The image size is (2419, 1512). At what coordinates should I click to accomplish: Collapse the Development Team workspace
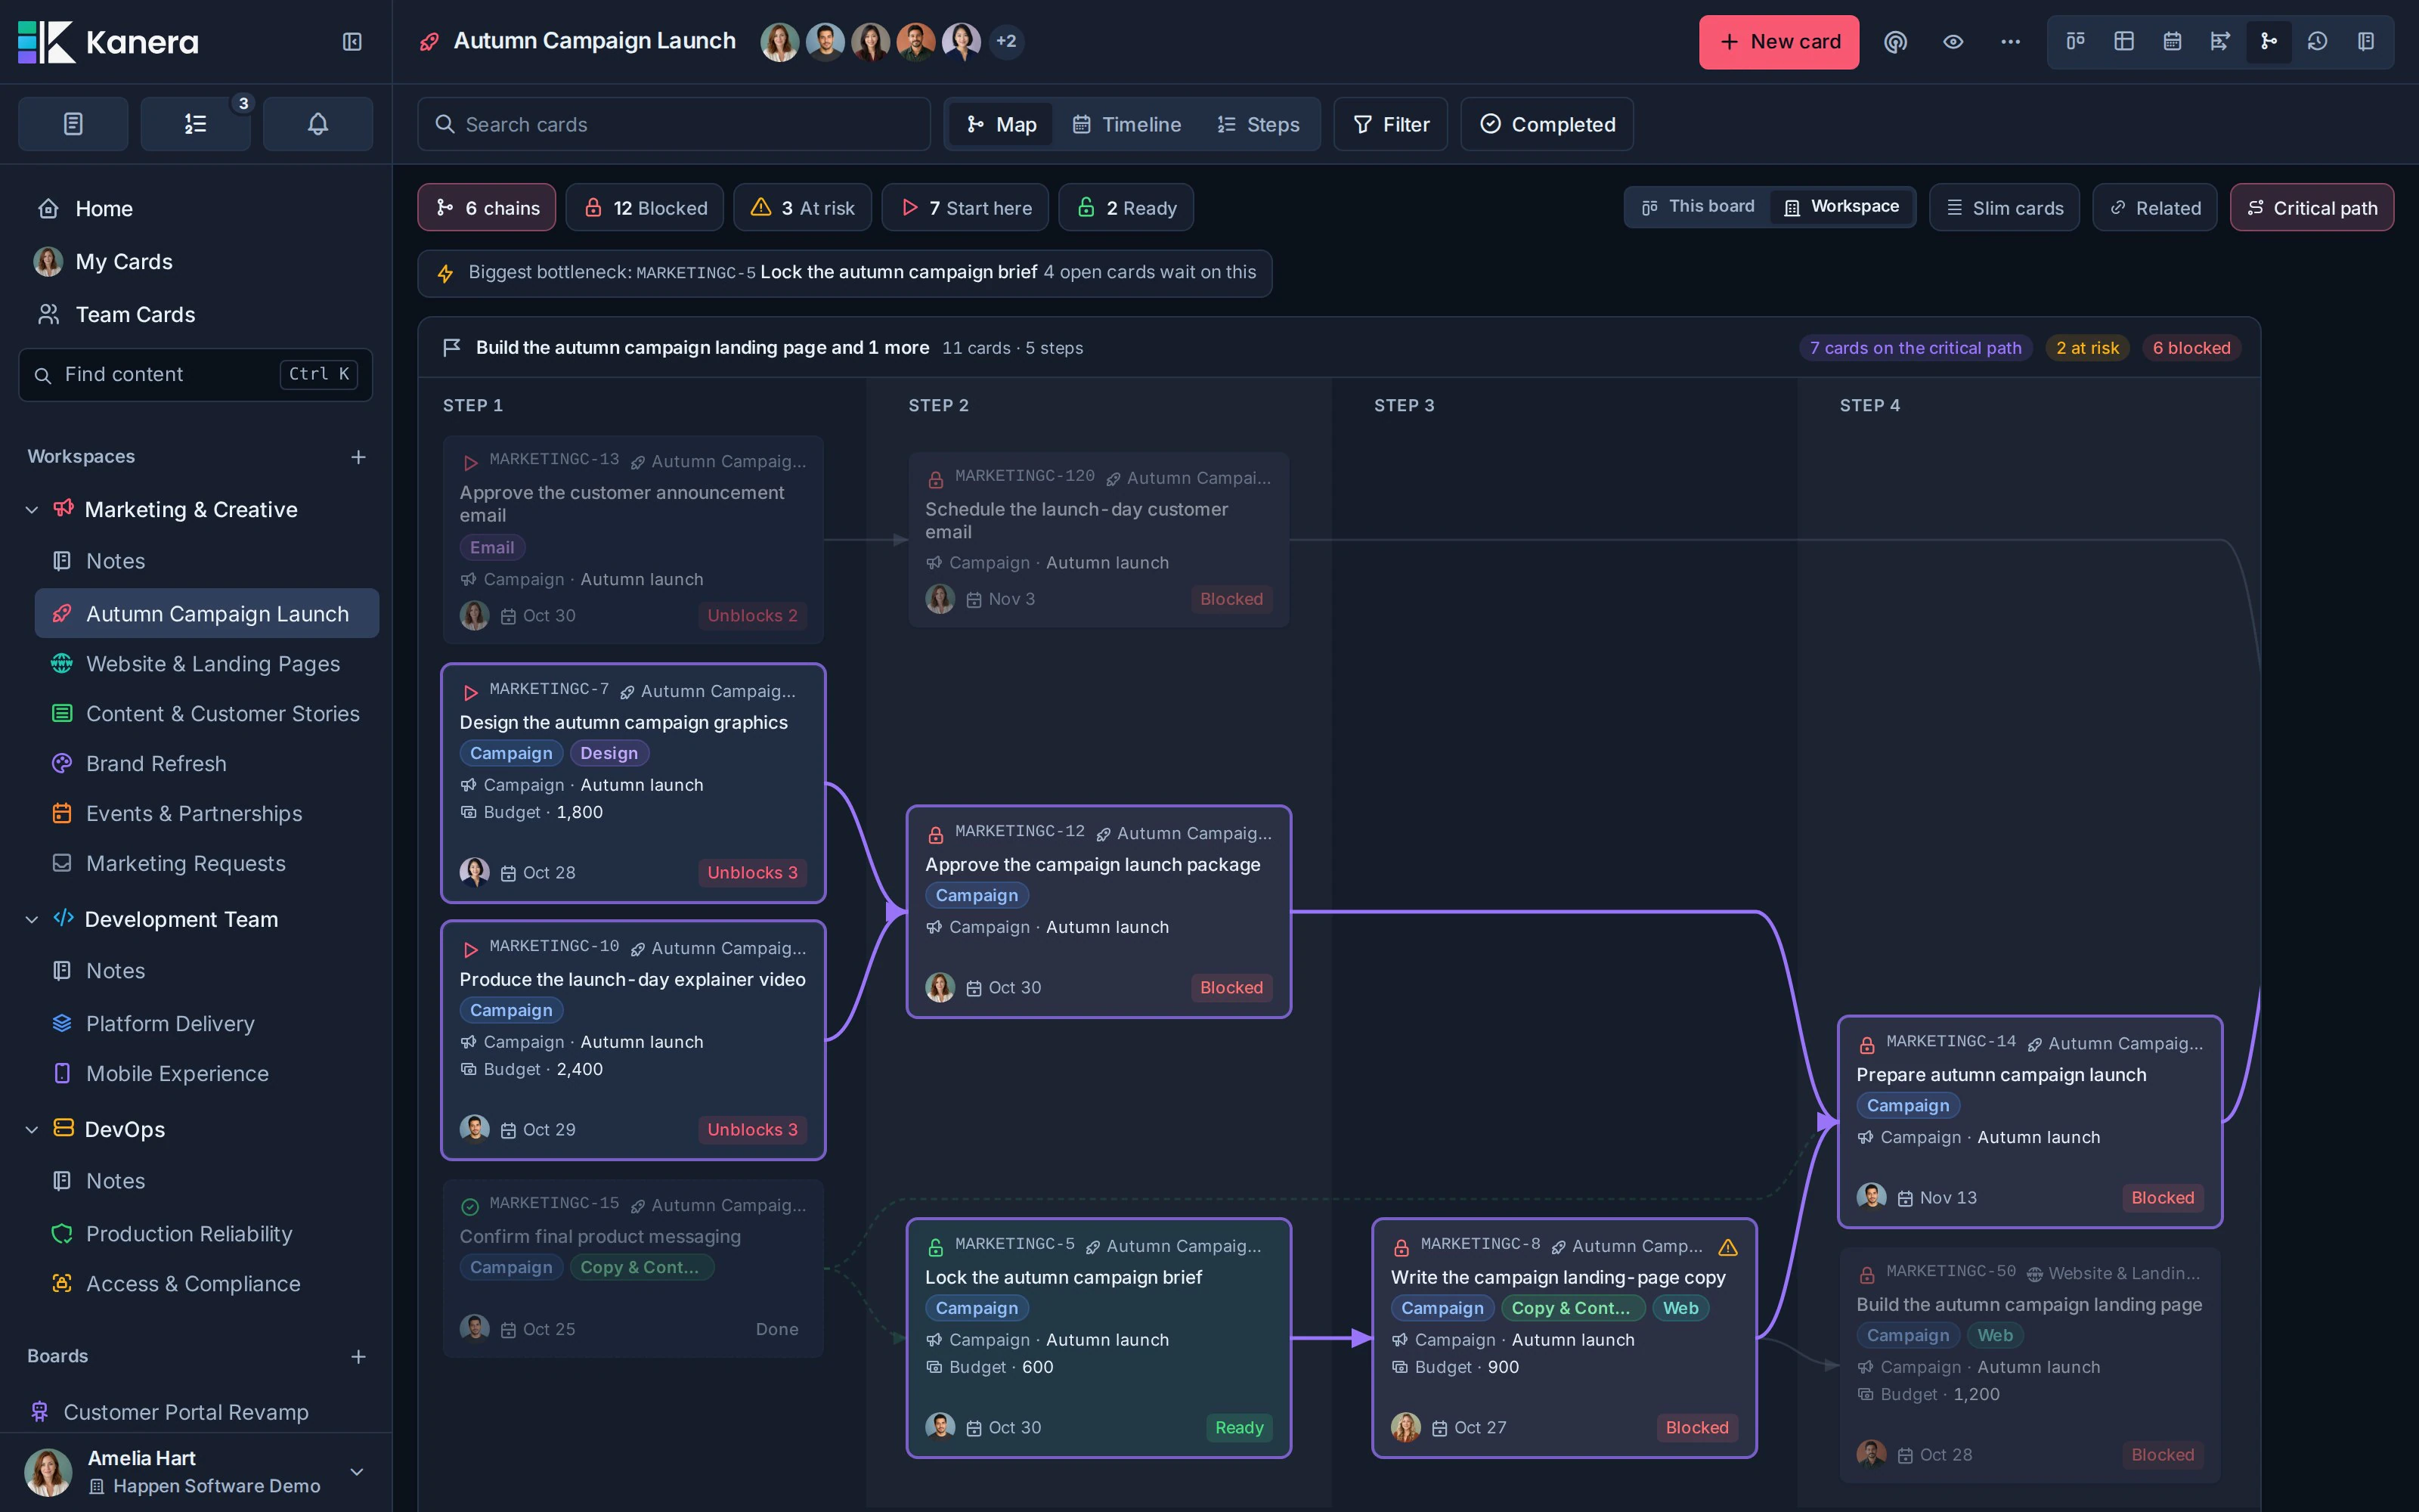pos(31,919)
